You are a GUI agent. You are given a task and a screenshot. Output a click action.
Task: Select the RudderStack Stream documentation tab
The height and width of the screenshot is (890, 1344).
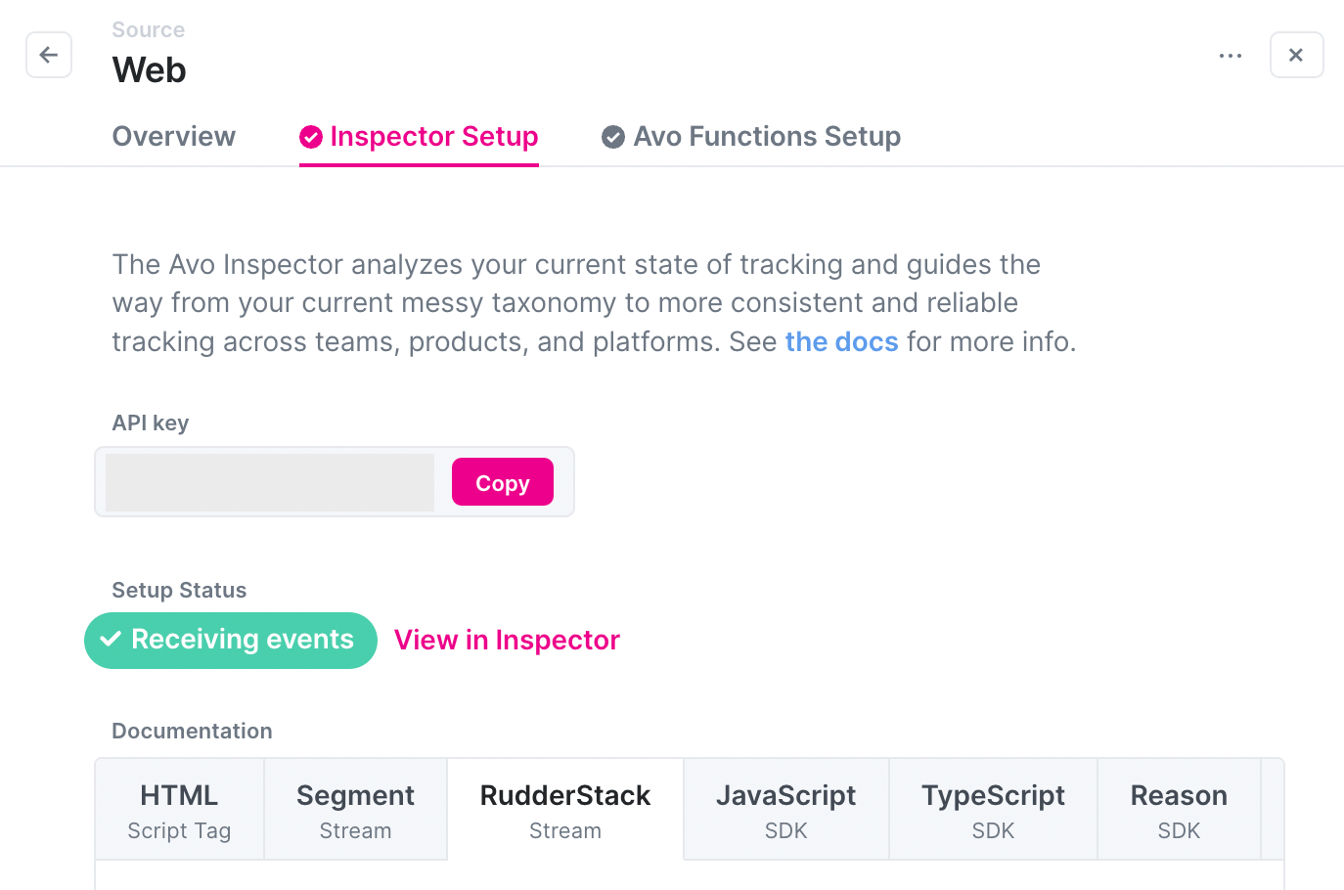[x=564, y=809]
